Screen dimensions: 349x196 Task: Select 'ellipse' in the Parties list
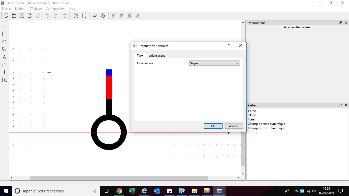[252, 115]
